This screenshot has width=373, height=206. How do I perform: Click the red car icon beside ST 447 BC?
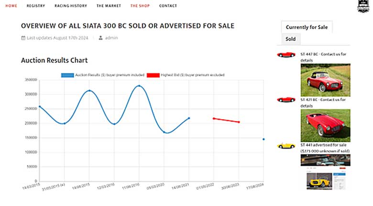286,55
